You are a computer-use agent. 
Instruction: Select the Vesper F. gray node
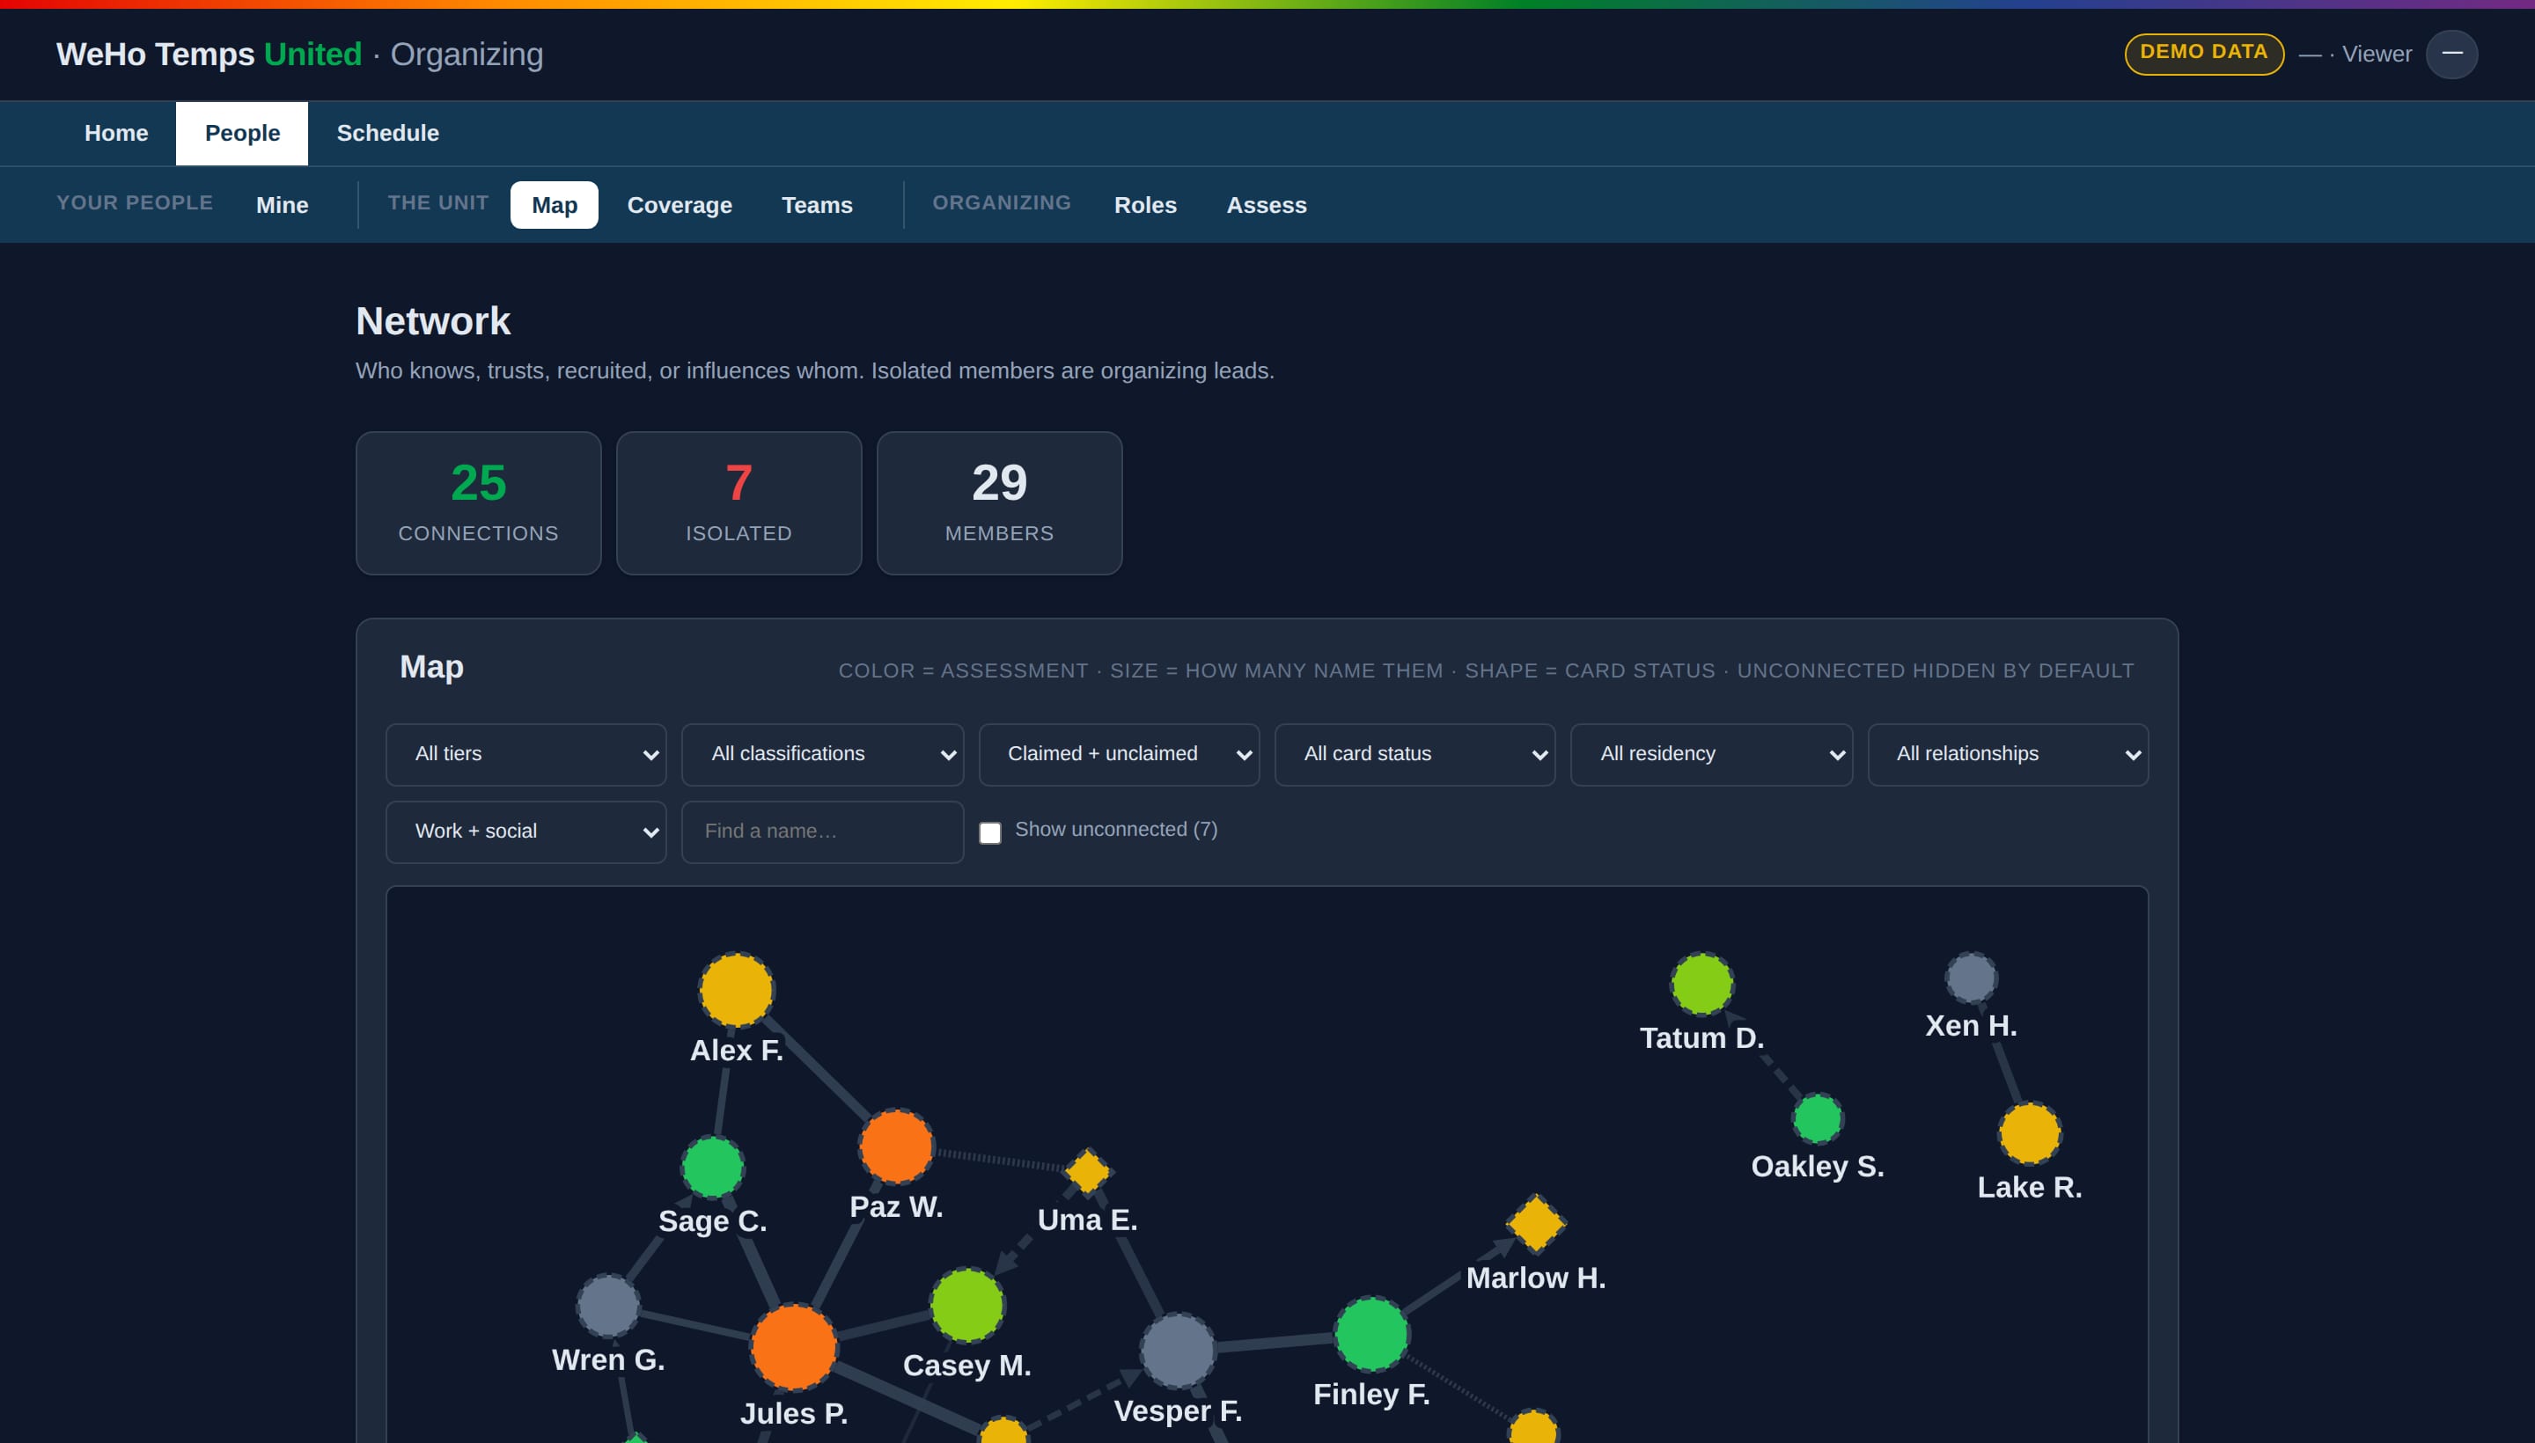coord(1177,1350)
